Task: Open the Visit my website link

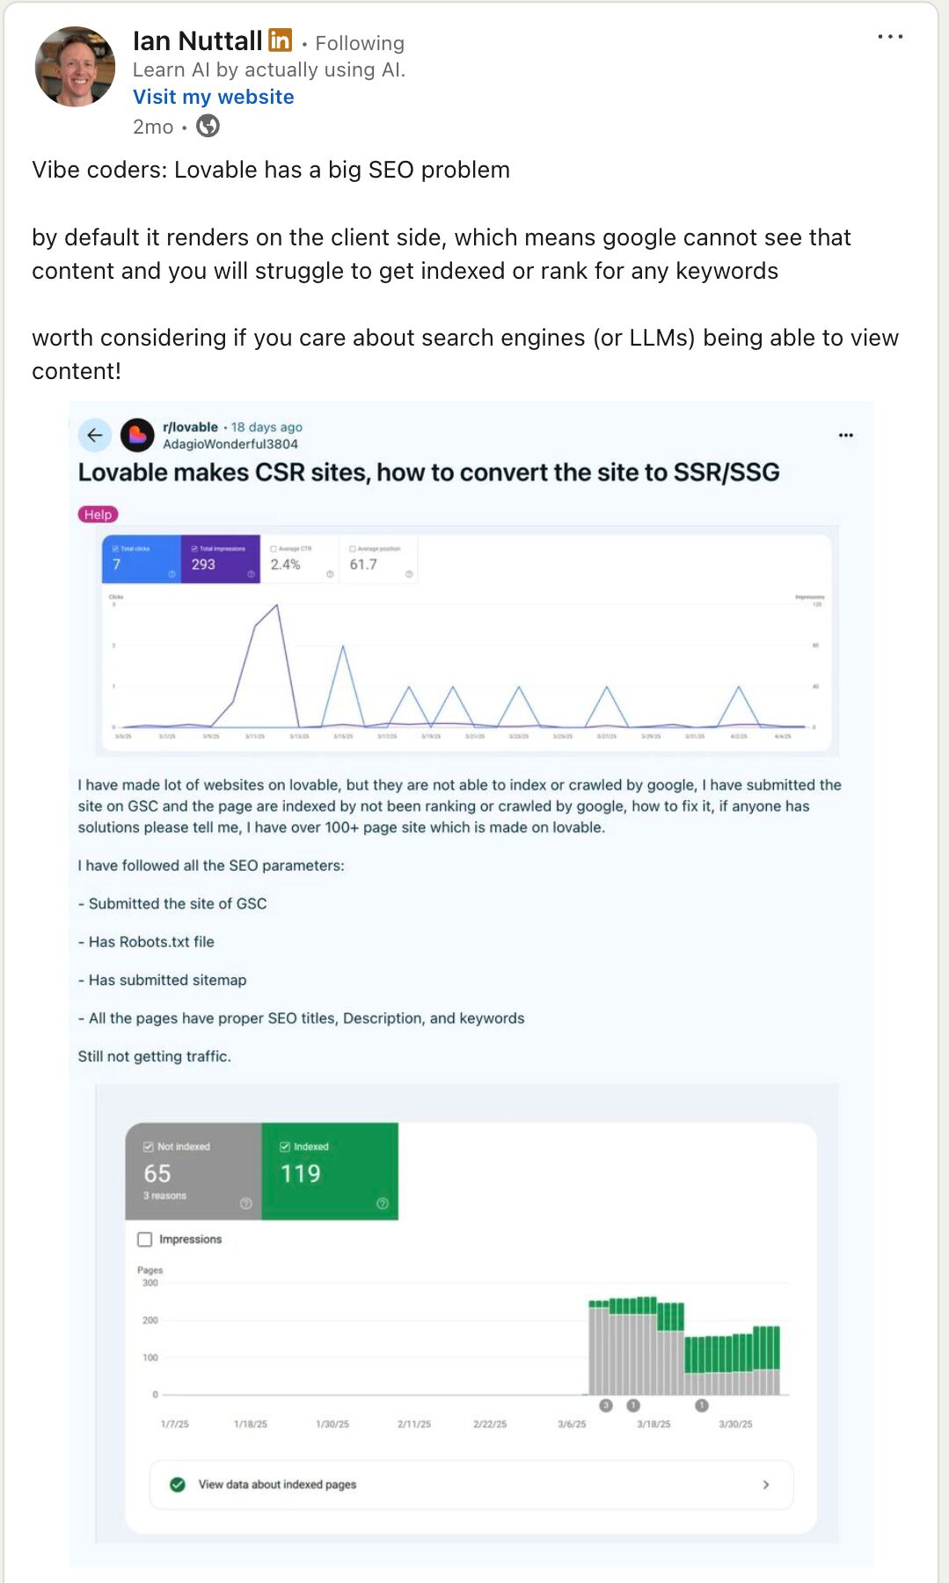Action: [214, 97]
